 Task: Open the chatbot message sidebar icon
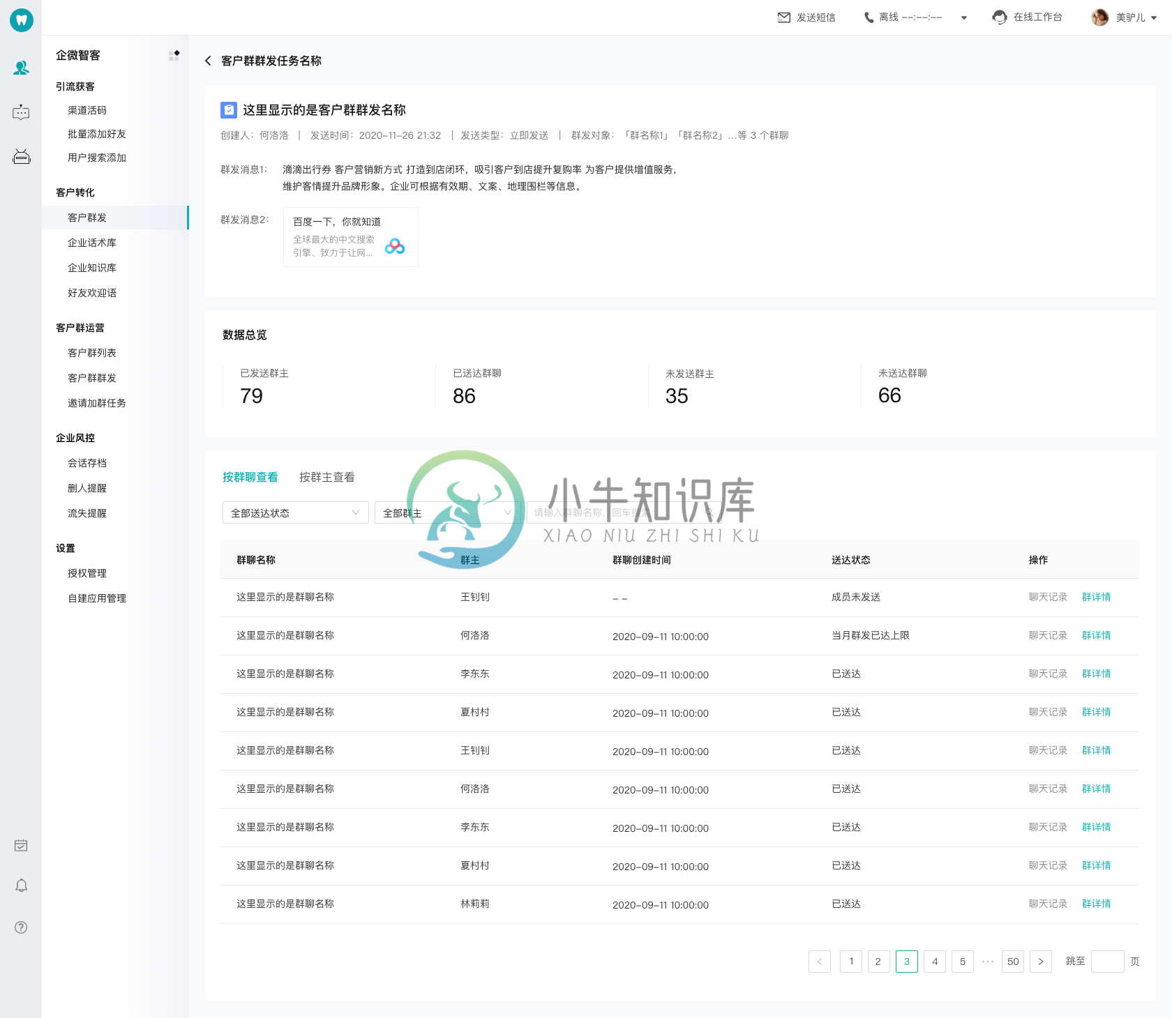[x=21, y=112]
